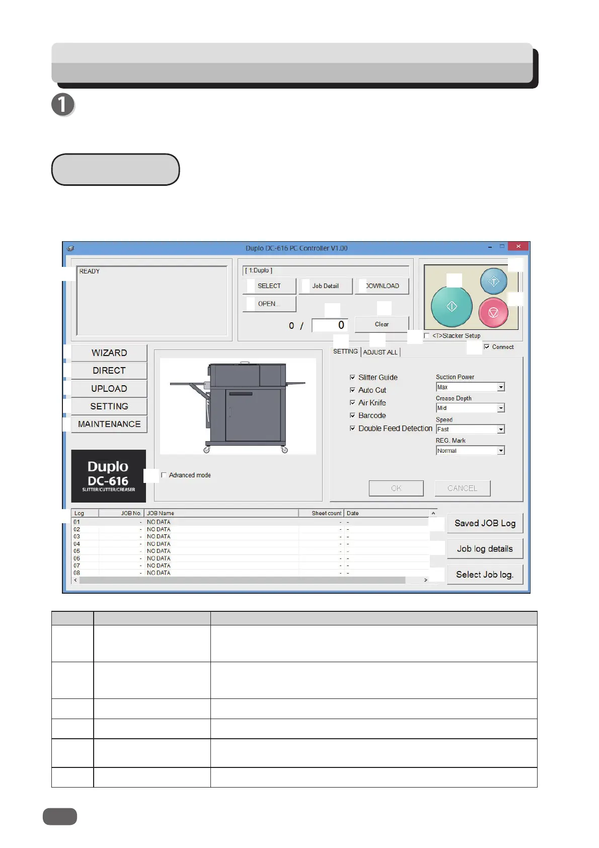Click Job log details button
Viewport: 599px width, 848px height.
tap(485, 549)
